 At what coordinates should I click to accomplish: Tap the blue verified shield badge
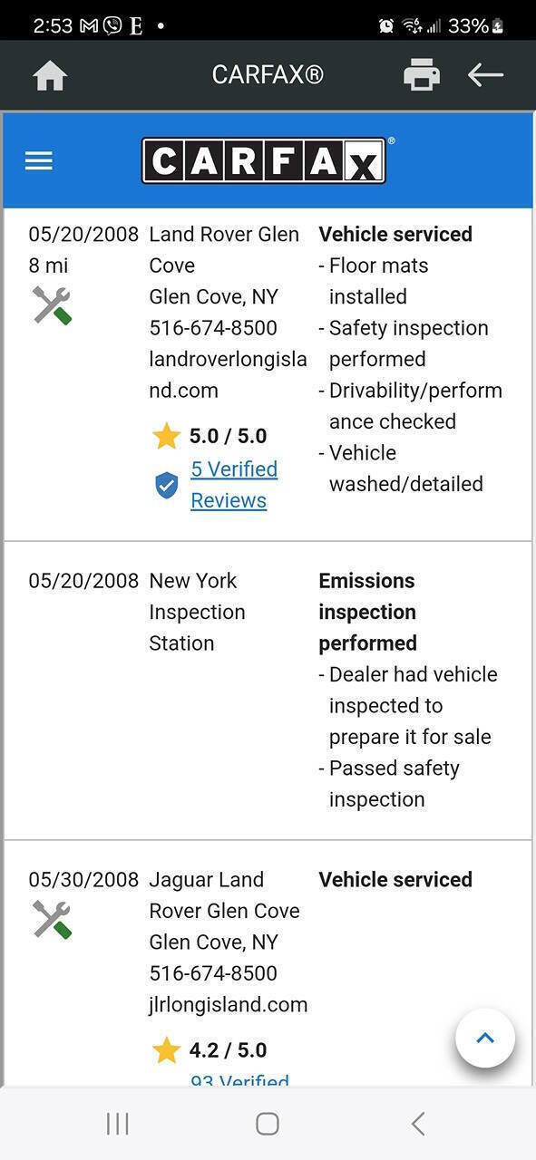click(166, 486)
